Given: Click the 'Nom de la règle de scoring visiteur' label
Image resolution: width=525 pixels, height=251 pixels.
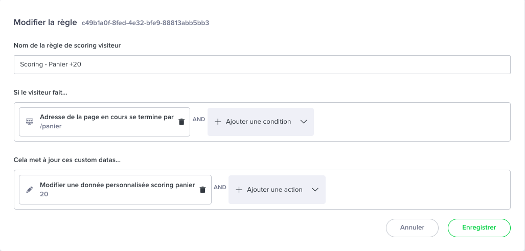Looking at the screenshot, I should click(x=67, y=45).
